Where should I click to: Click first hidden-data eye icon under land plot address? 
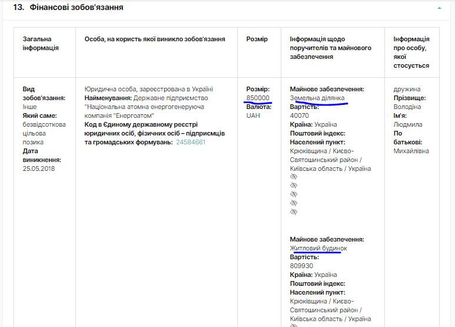pos(294,177)
